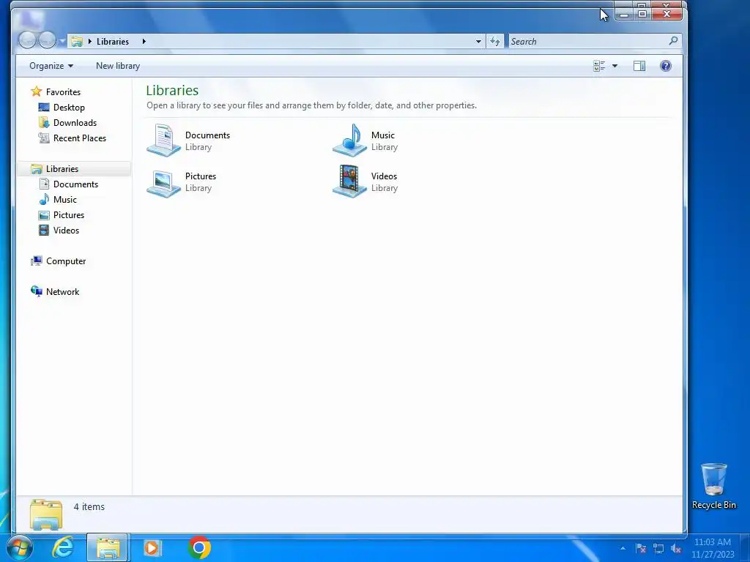Screen dimensions: 750x562
Task: Click the Back navigation button
Action: (27, 40)
